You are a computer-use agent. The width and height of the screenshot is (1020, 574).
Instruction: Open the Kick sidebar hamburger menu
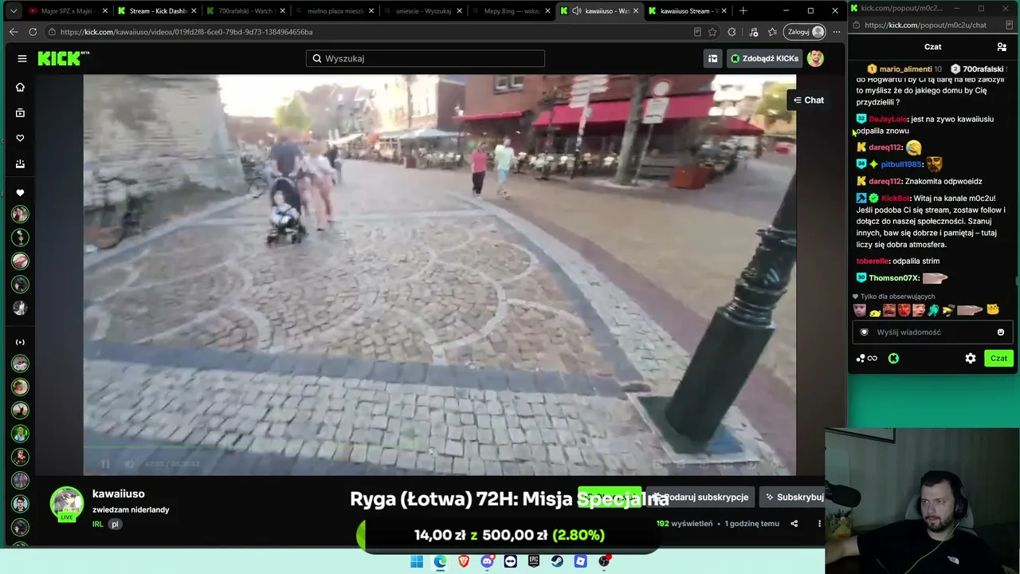pyautogui.click(x=22, y=58)
